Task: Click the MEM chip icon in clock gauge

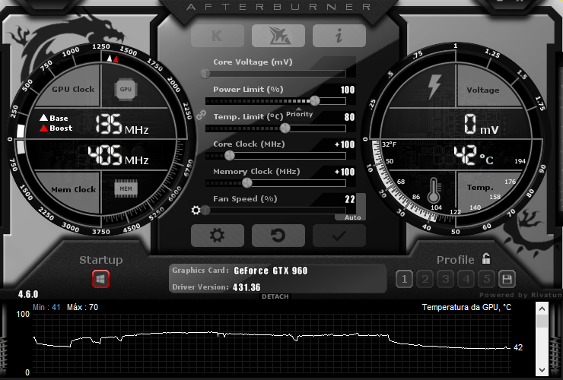Action: (126, 188)
